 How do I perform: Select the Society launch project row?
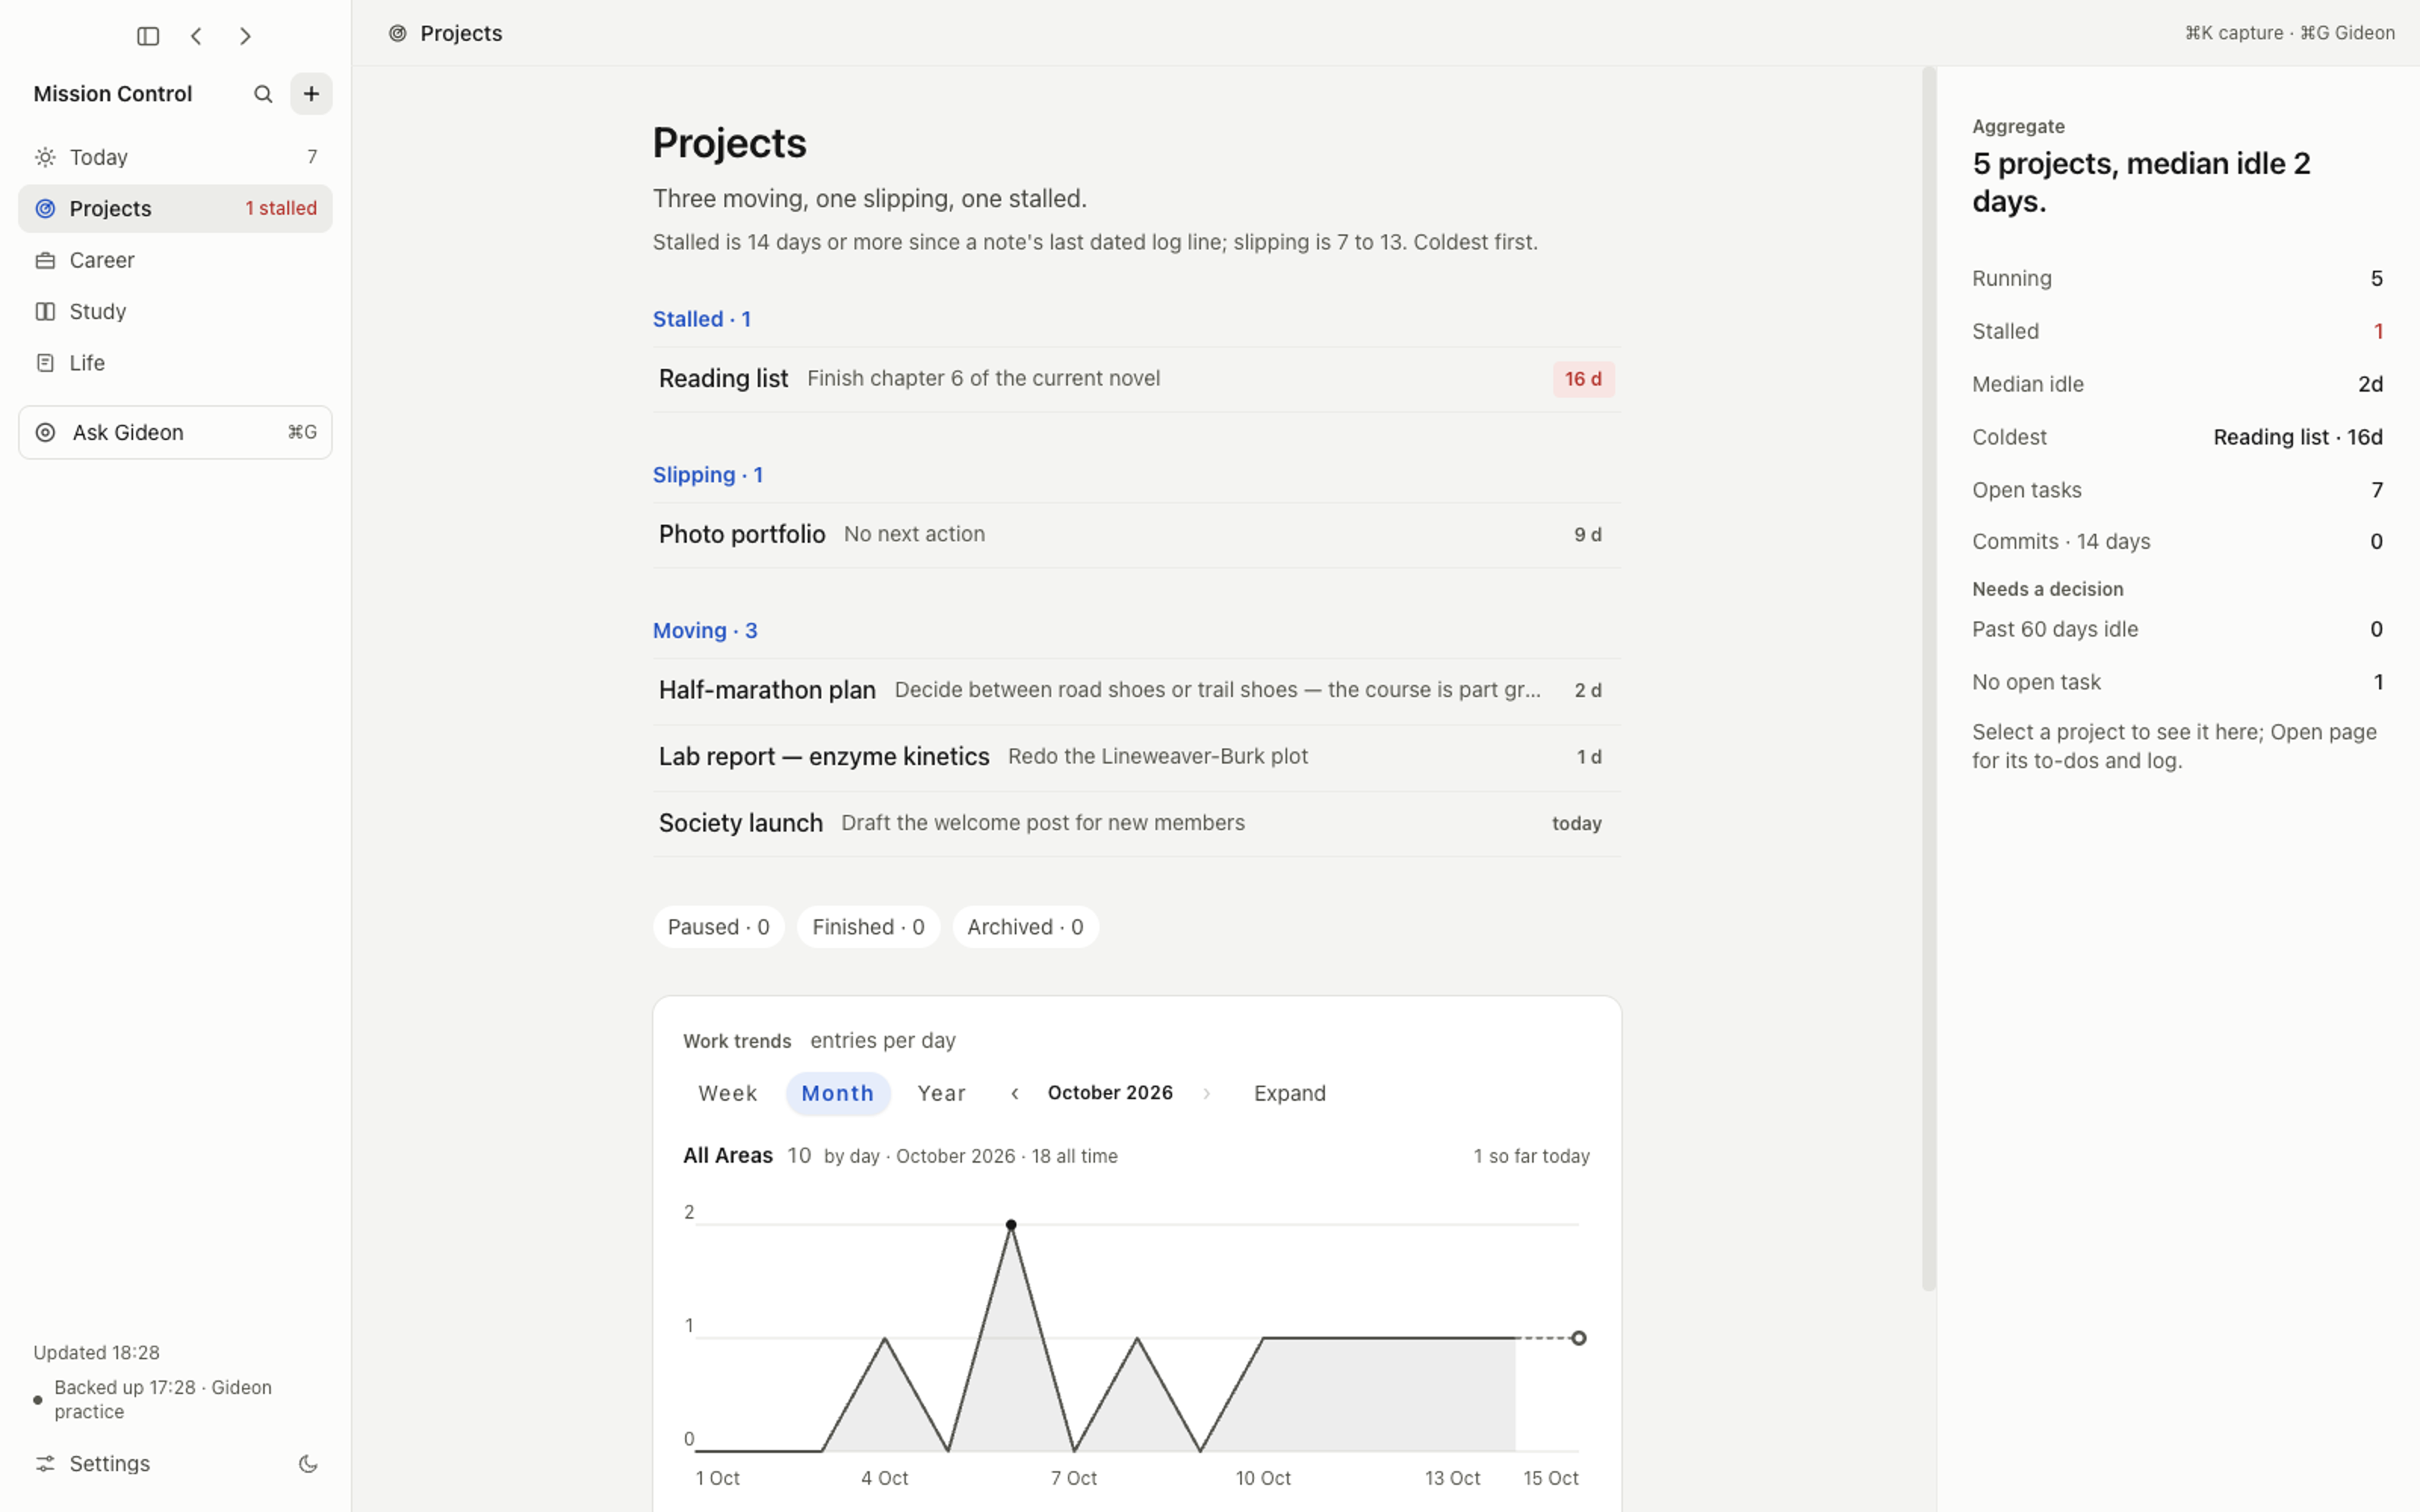[1136, 823]
